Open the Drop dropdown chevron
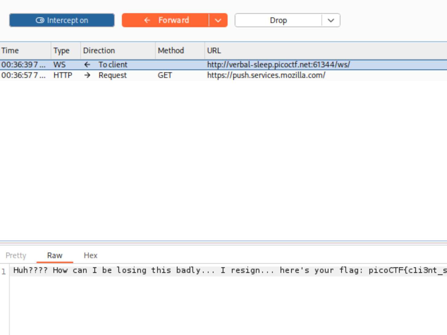Screen dimensions: 447x335 (x=331, y=20)
